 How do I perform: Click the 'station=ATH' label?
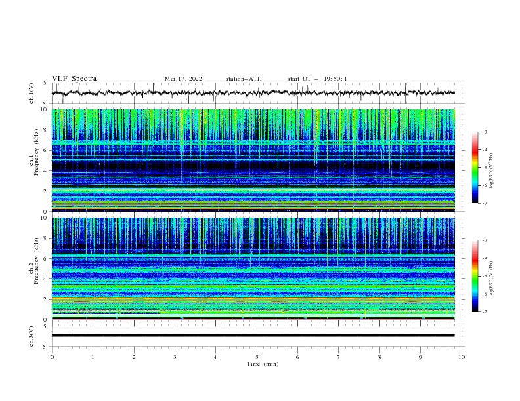(x=244, y=79)
